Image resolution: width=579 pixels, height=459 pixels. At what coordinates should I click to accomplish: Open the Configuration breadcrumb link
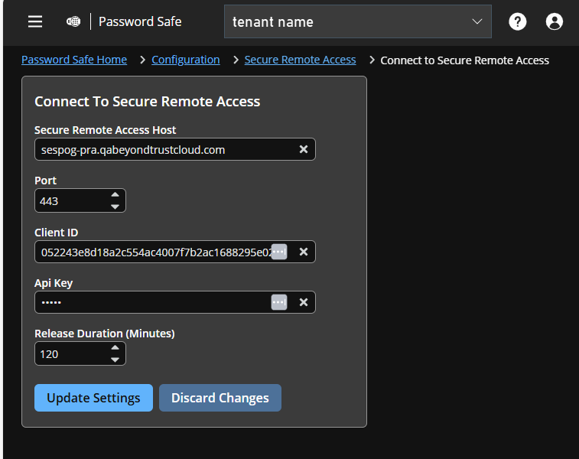tap(186, 60)
